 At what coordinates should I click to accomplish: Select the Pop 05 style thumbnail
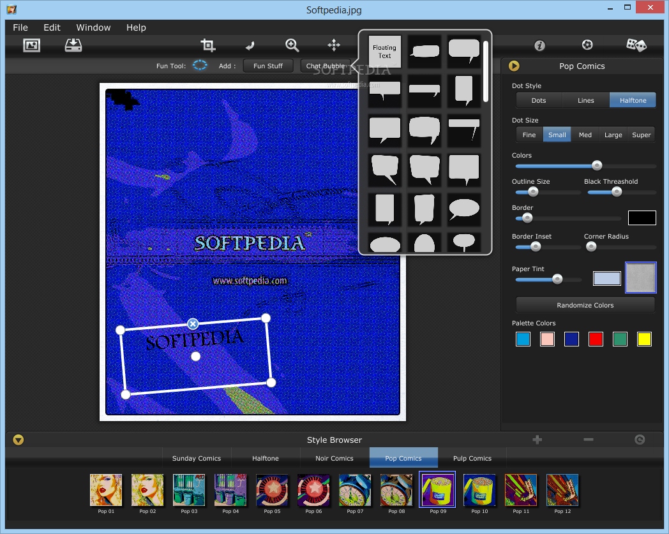pos(272,490)
